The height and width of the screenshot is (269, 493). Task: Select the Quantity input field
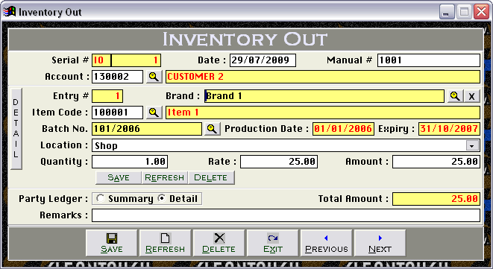[x=130, y=162]
